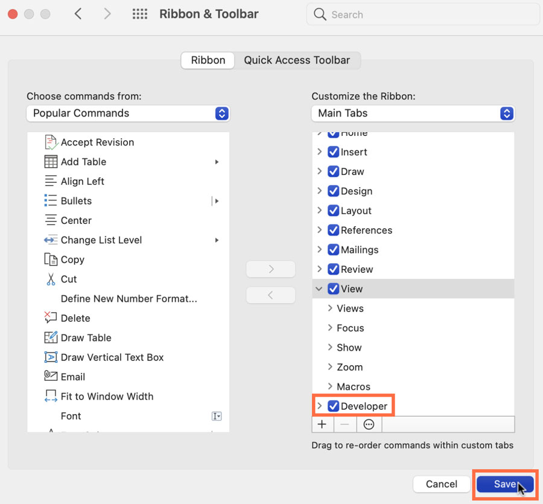Select the Align Left command icon
Screen dimensions: 543x504
51,181
